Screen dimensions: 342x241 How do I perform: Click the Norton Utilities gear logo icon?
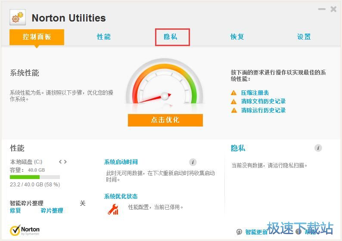coord(18,17)
